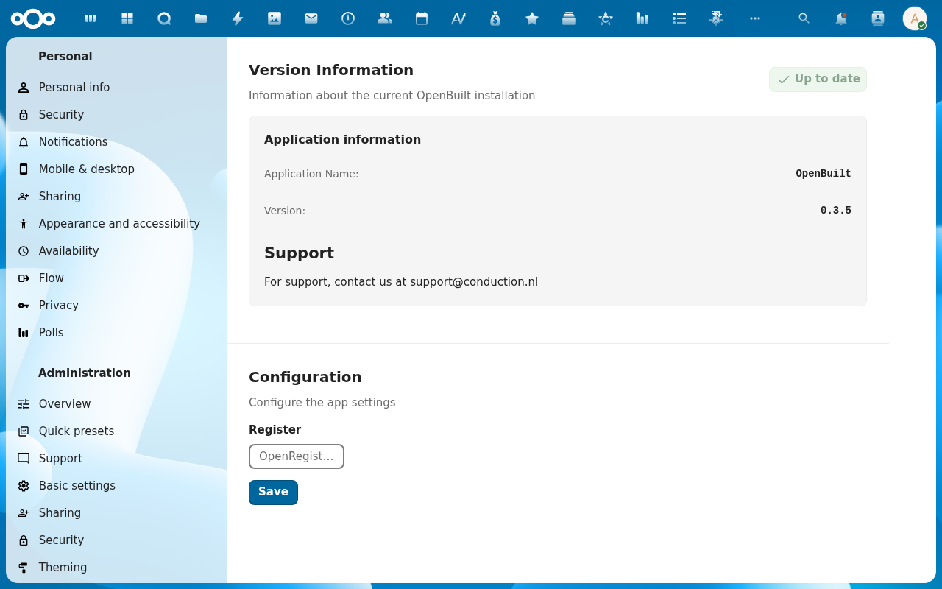Click the Version Information heading
The width and height of the screenshot is (942, 589).
(x=331, y=70)
